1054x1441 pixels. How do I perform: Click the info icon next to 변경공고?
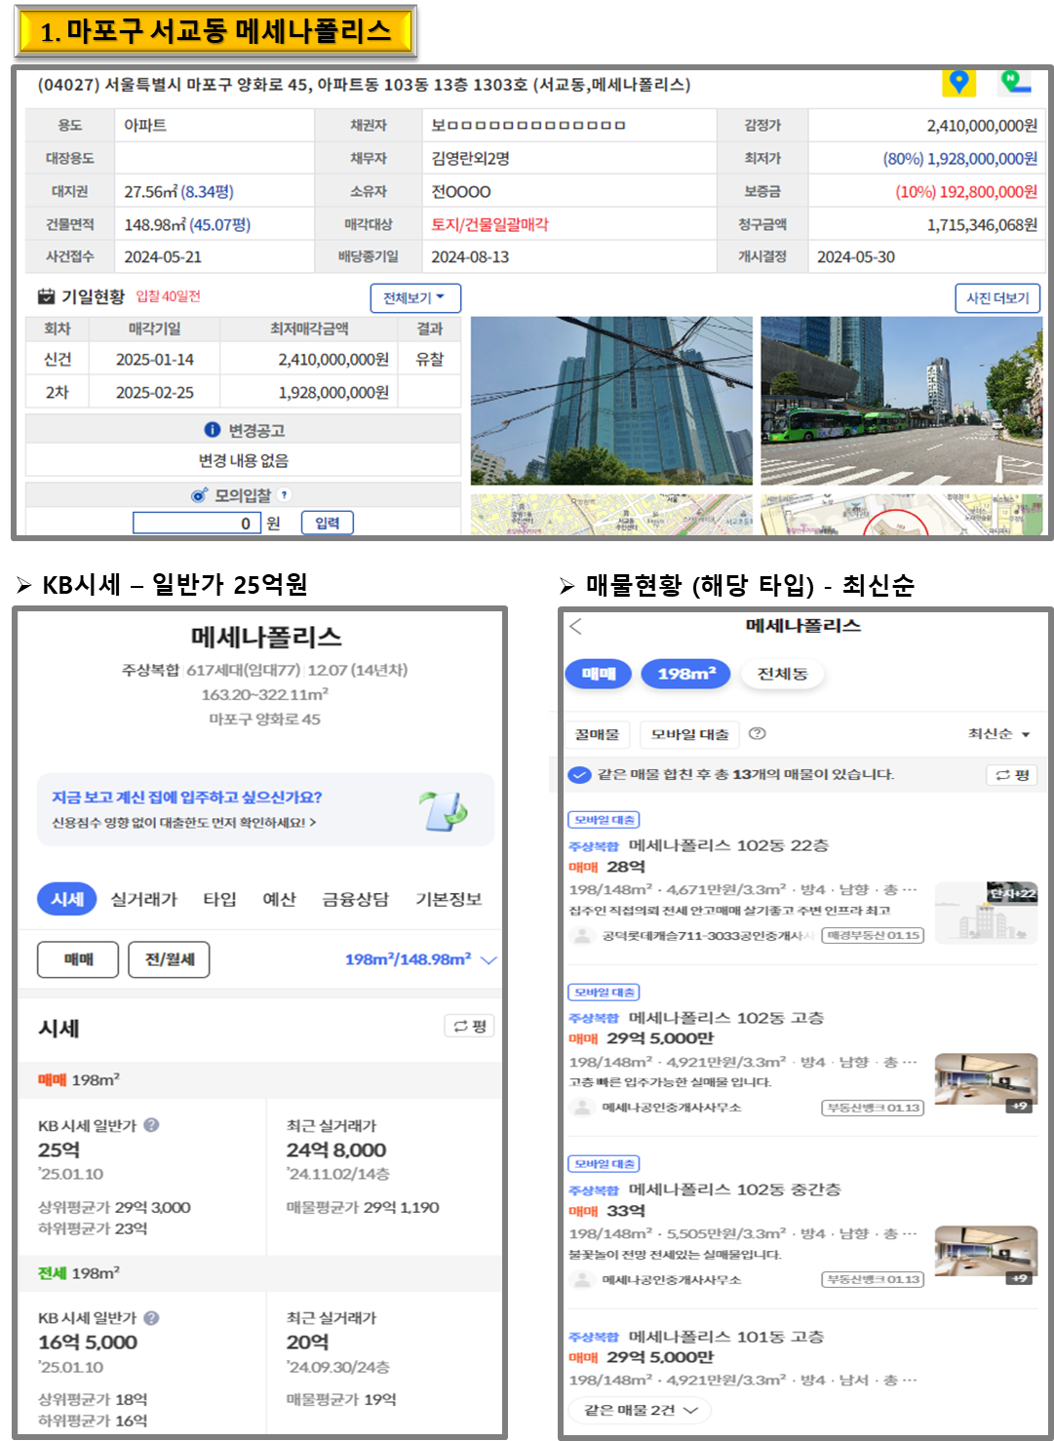tap(212, 430)
